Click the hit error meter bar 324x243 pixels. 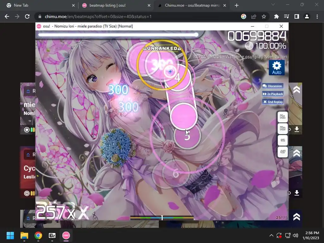click(x=162, y=218)
